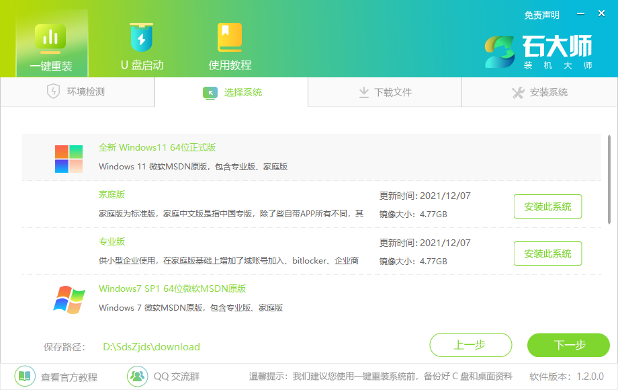Select the 专业版 edition title
The image size is (618, 390).
point(112,241)
